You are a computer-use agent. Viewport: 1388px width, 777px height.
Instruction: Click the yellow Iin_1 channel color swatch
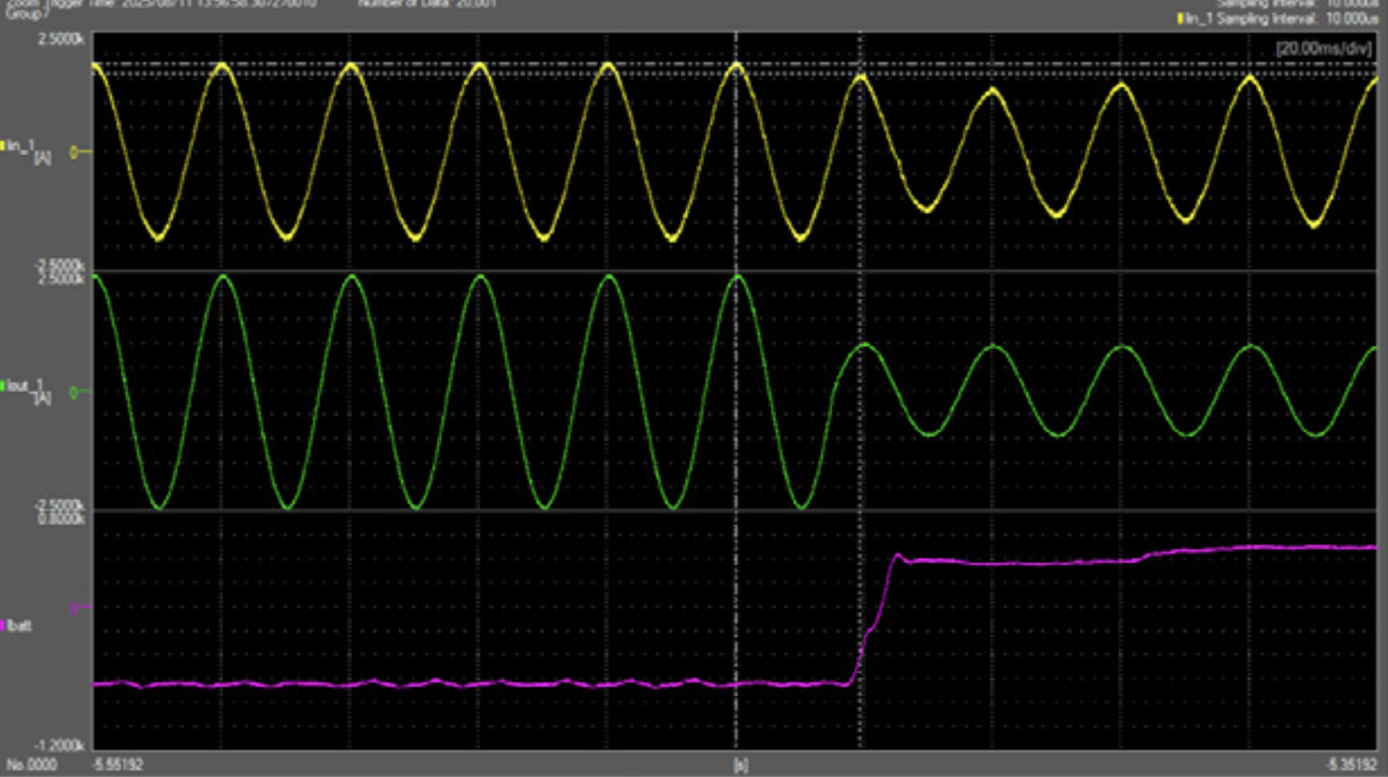[x=4, y=145]
